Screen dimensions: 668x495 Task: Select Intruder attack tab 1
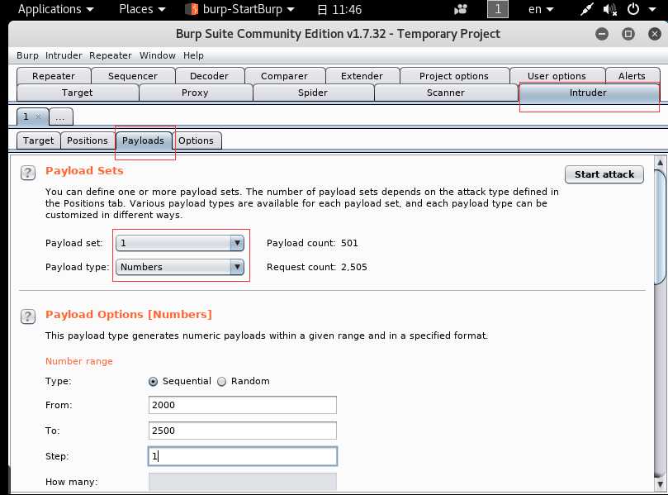coord(28,117)
